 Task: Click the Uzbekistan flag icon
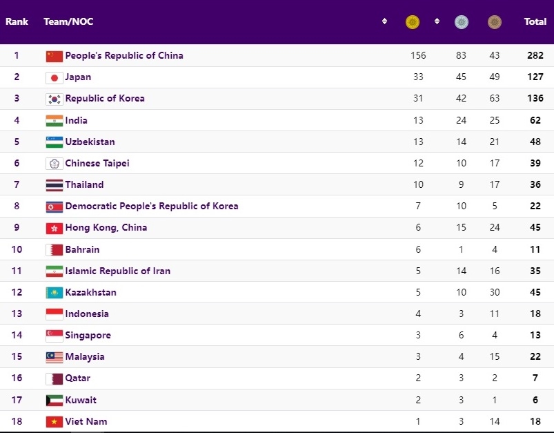click(54, 142)
